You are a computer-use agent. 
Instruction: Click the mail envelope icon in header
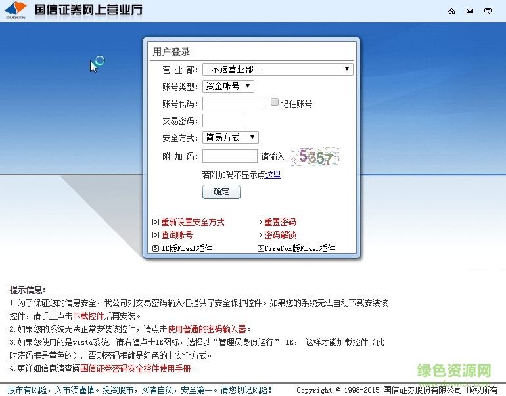470,11
